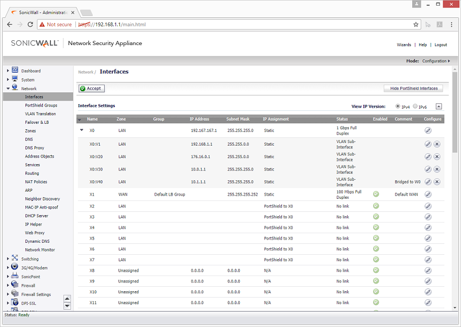Delete the X0:V40 sub-interface
Viewport: 461px width, 327px height.
(437, 182)
